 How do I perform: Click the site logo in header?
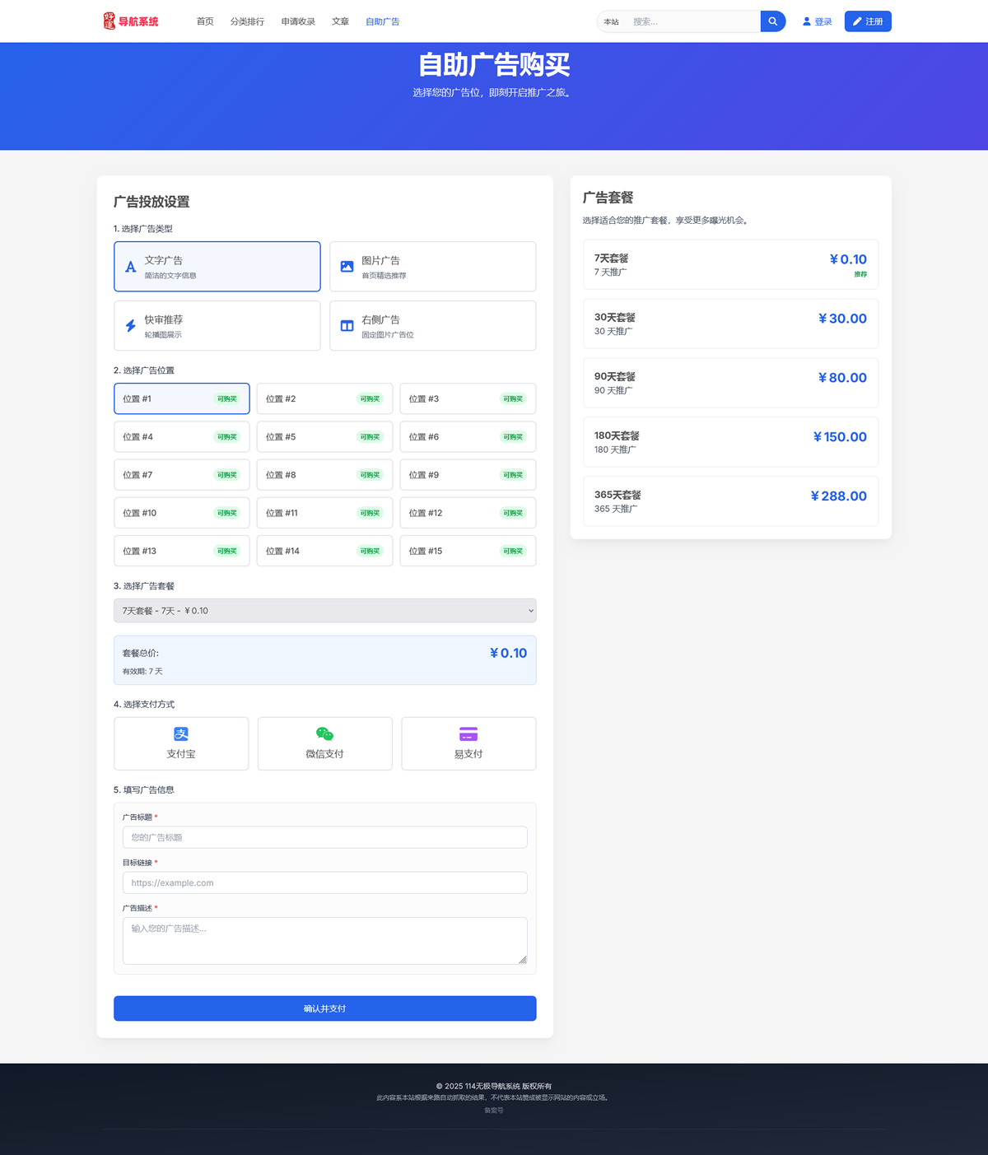tap(131, 21)
